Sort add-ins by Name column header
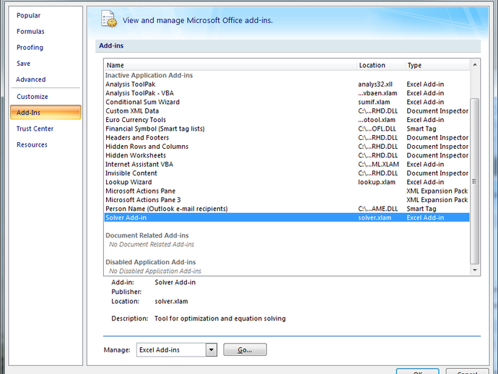 point(230,65)
